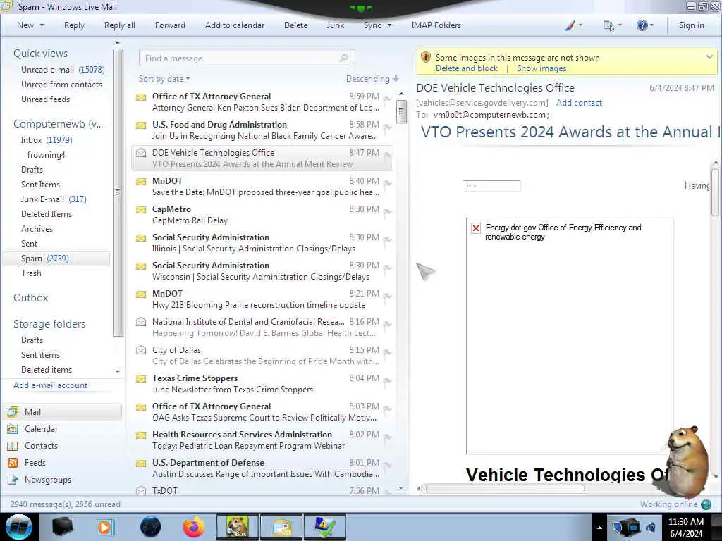Screen dimensions: 722x541
Task: Click the message list vertical scrollbar thumb
Action: pos(401,112)
